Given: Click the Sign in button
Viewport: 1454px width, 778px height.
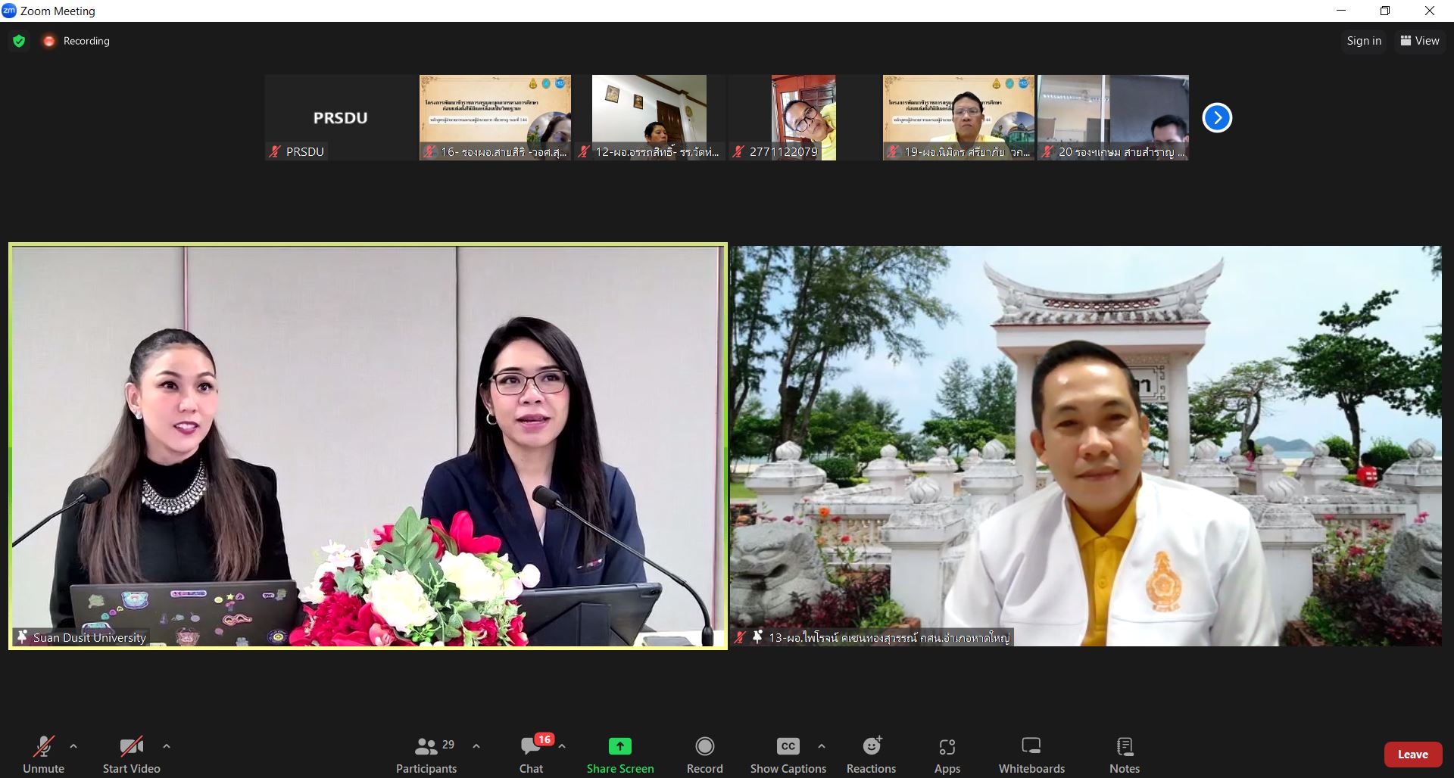Looking at the screenshot, I should (x=1363, y=41).
